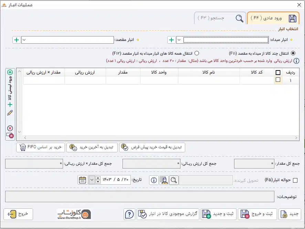The height and width of the screenshot is (229, 305).
Task: Click the تاریخ date field
Action: point(116,180)
